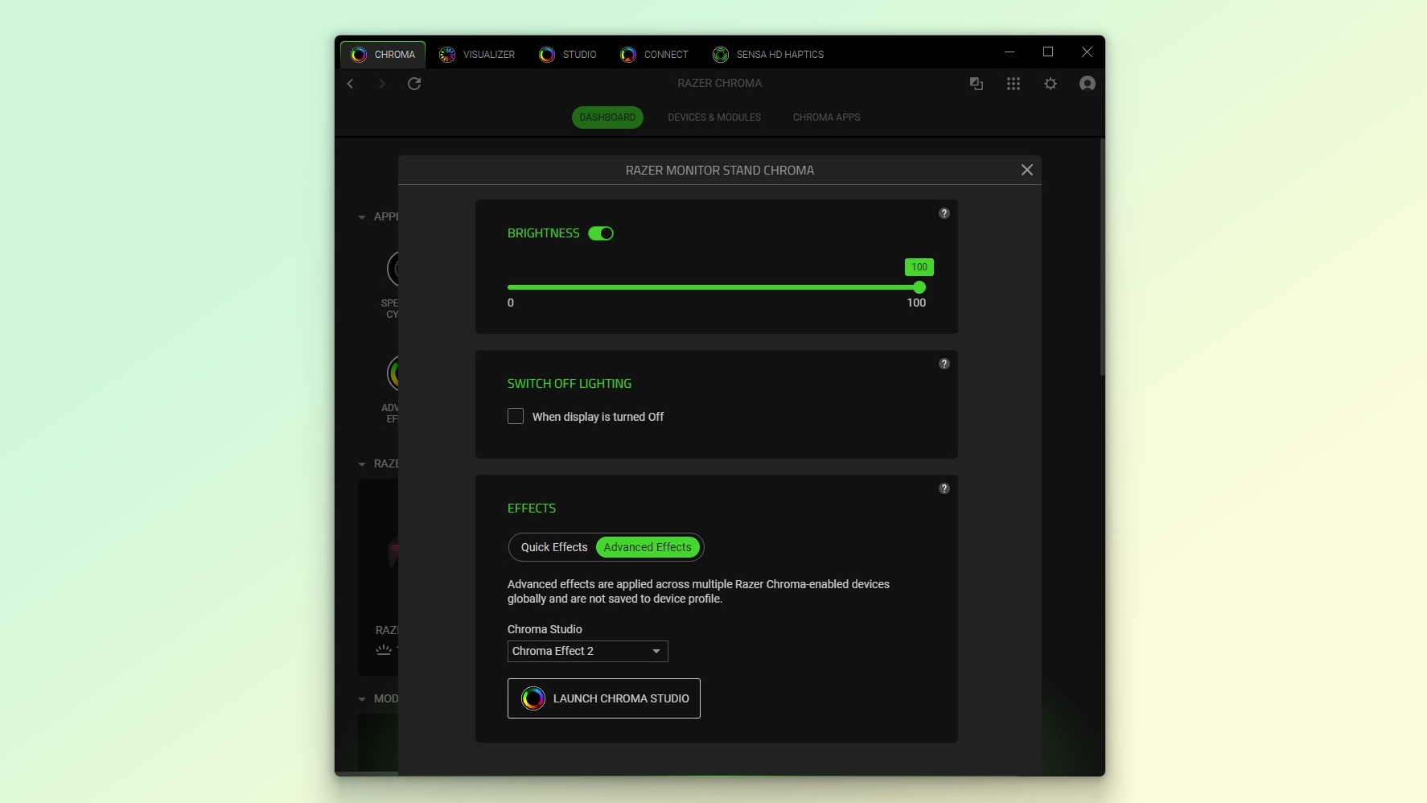Open help for the Brightness section
The height and width of the screenshot is (803, 1427).
click(944, 213)
